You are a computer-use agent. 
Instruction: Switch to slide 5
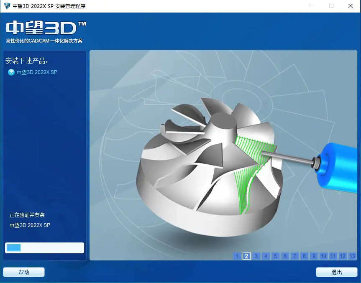[x=275, y=256]
